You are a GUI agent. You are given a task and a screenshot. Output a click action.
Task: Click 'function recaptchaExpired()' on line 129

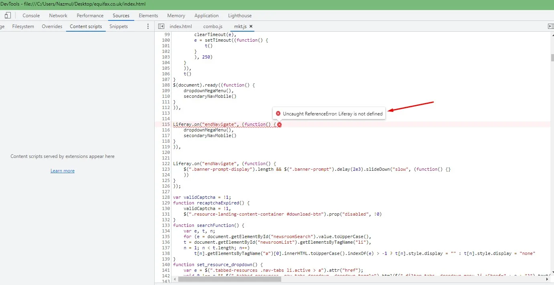[211, 203]
